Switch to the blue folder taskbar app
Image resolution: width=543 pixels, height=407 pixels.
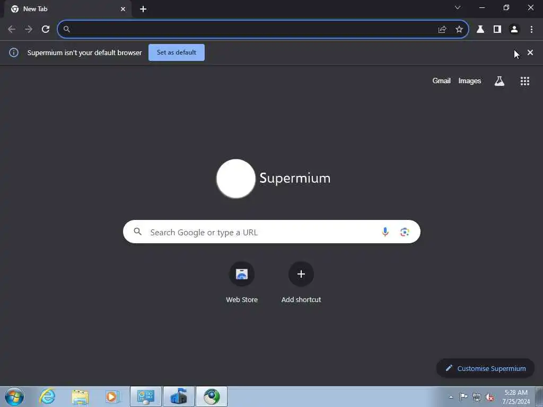pyautogui.click(x=179, y=396)
